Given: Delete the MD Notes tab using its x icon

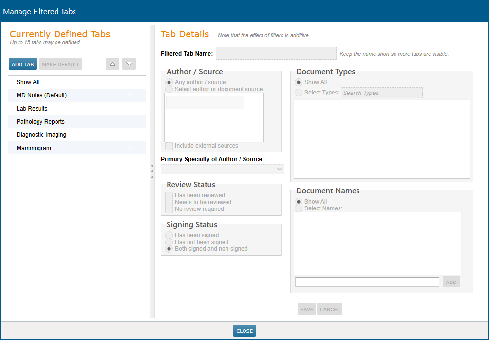Looking at the screenshot, I should point(131,95).
